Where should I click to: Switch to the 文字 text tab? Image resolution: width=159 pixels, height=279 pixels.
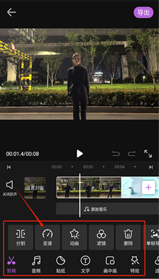85,264
